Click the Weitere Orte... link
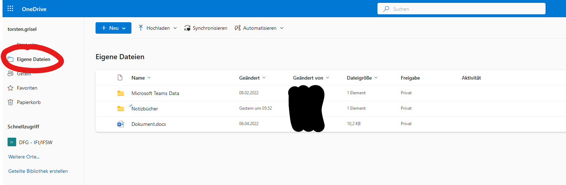 coord(24,157)
